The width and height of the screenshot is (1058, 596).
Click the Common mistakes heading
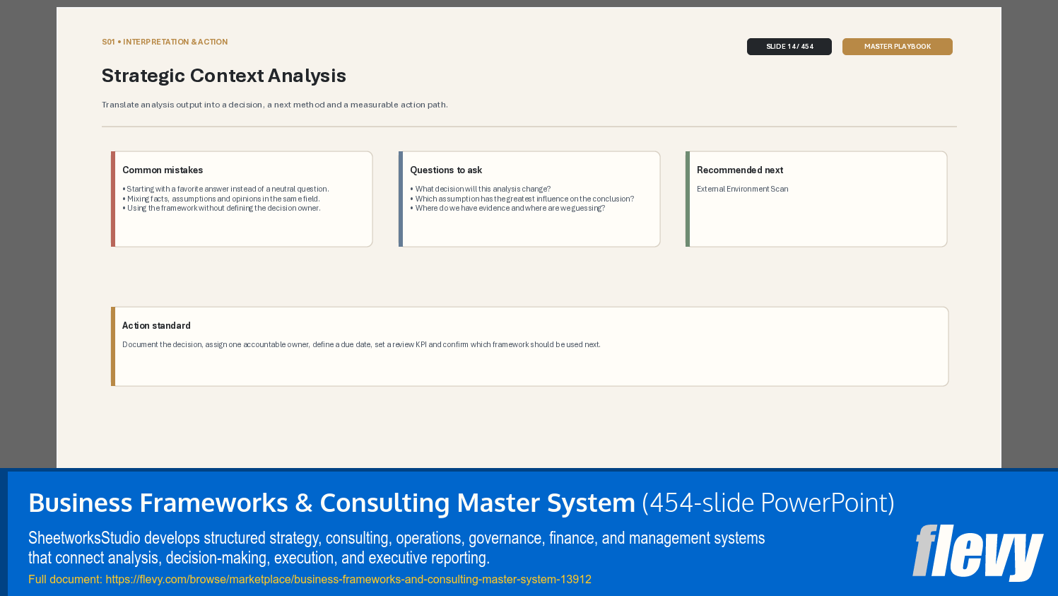click(163, 170)
